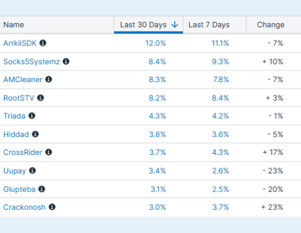Open the Crackonosh link
Screen dimensions: 301x233
point(25,207)
